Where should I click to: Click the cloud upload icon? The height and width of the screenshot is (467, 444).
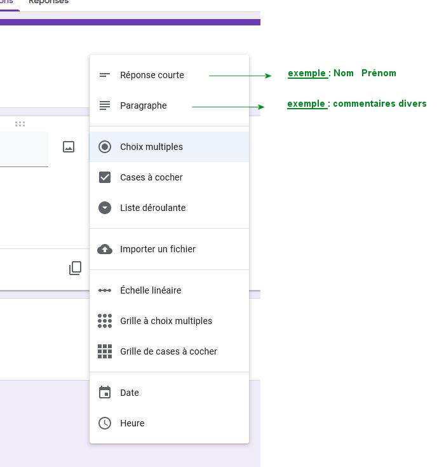point(105,249)
